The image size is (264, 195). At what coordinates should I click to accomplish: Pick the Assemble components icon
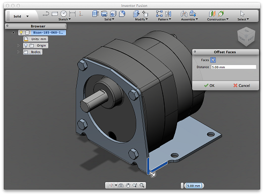(x=184, y=14)
